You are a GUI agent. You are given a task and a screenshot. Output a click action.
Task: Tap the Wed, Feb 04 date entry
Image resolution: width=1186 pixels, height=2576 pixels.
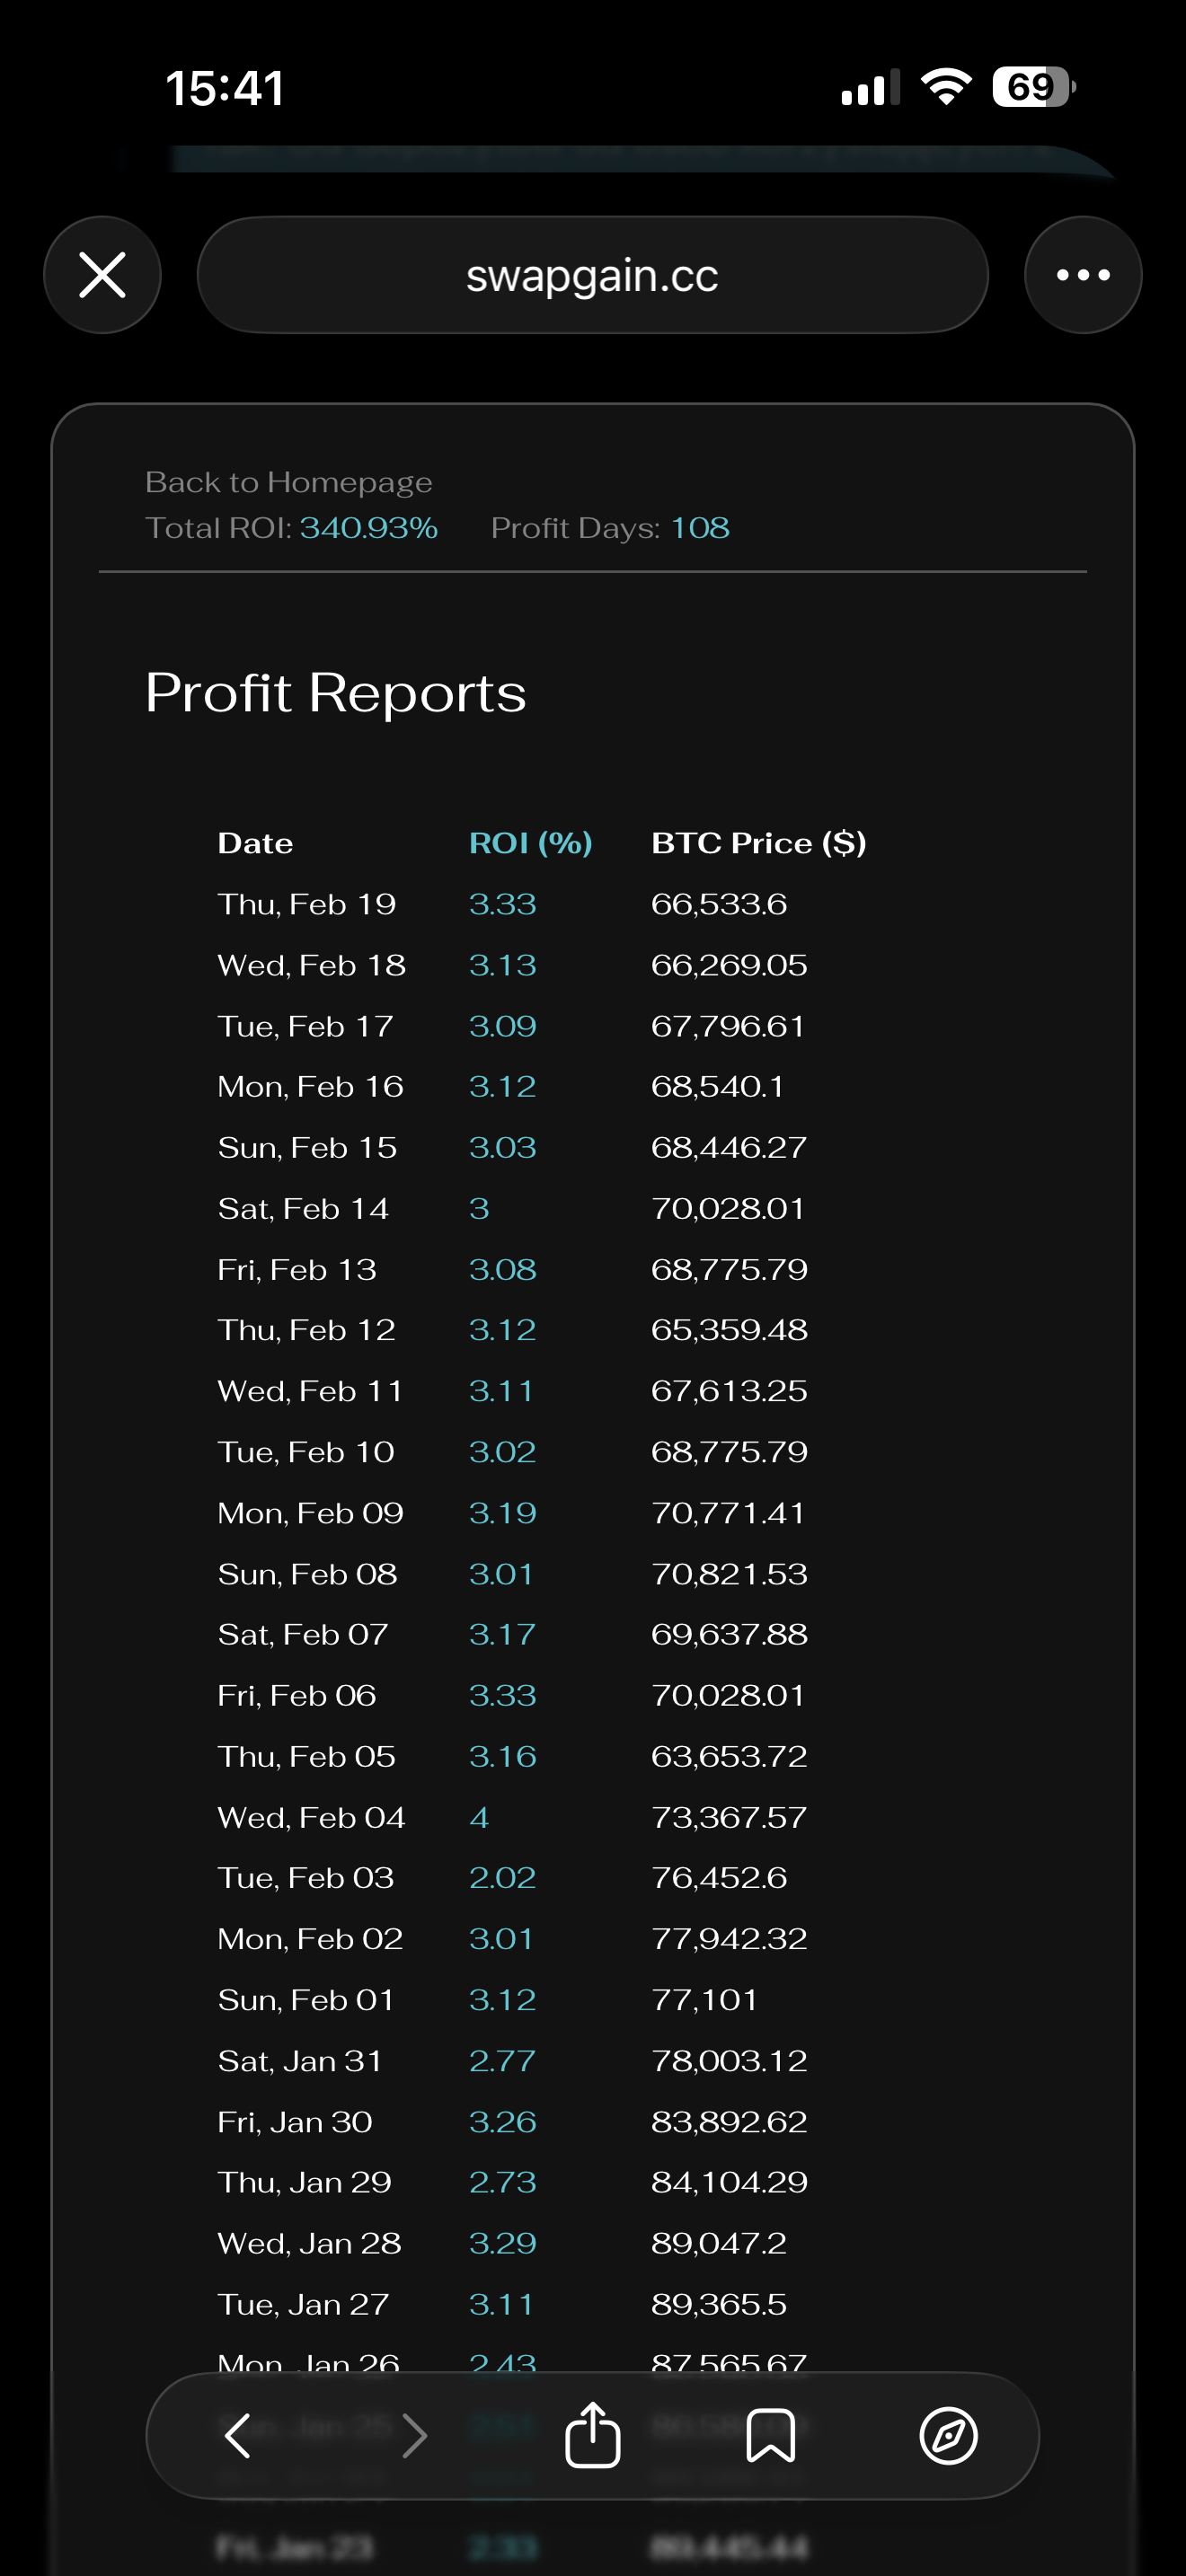(311, 1817)
